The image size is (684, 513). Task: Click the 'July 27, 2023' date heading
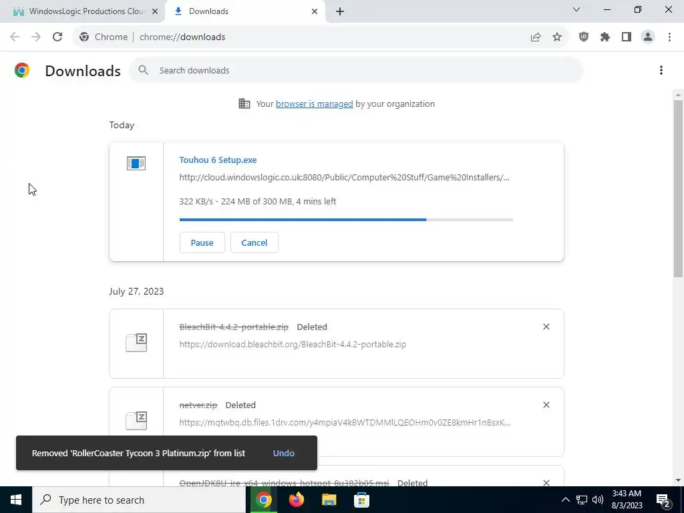pos(136,291)
